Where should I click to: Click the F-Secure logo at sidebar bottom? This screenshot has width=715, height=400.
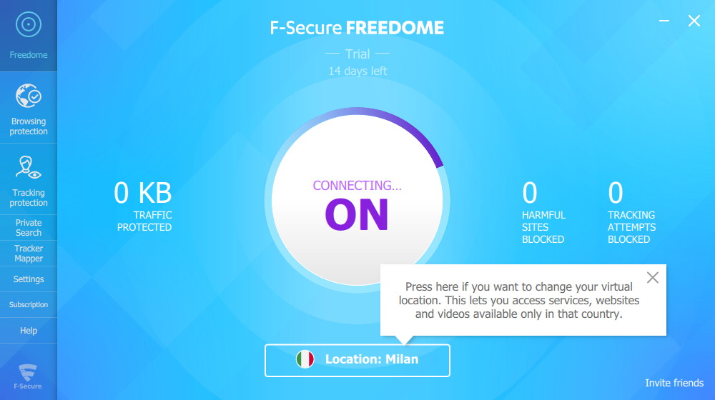(28, 376)
